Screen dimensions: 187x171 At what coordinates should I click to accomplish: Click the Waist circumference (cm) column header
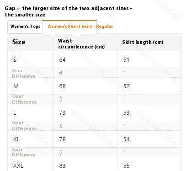point(81,44)
